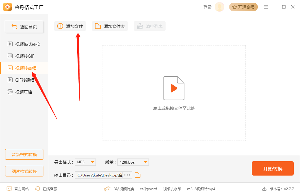Click the video file drop zone icon
This screenshot has height=195, width=300.
(174, 88)
